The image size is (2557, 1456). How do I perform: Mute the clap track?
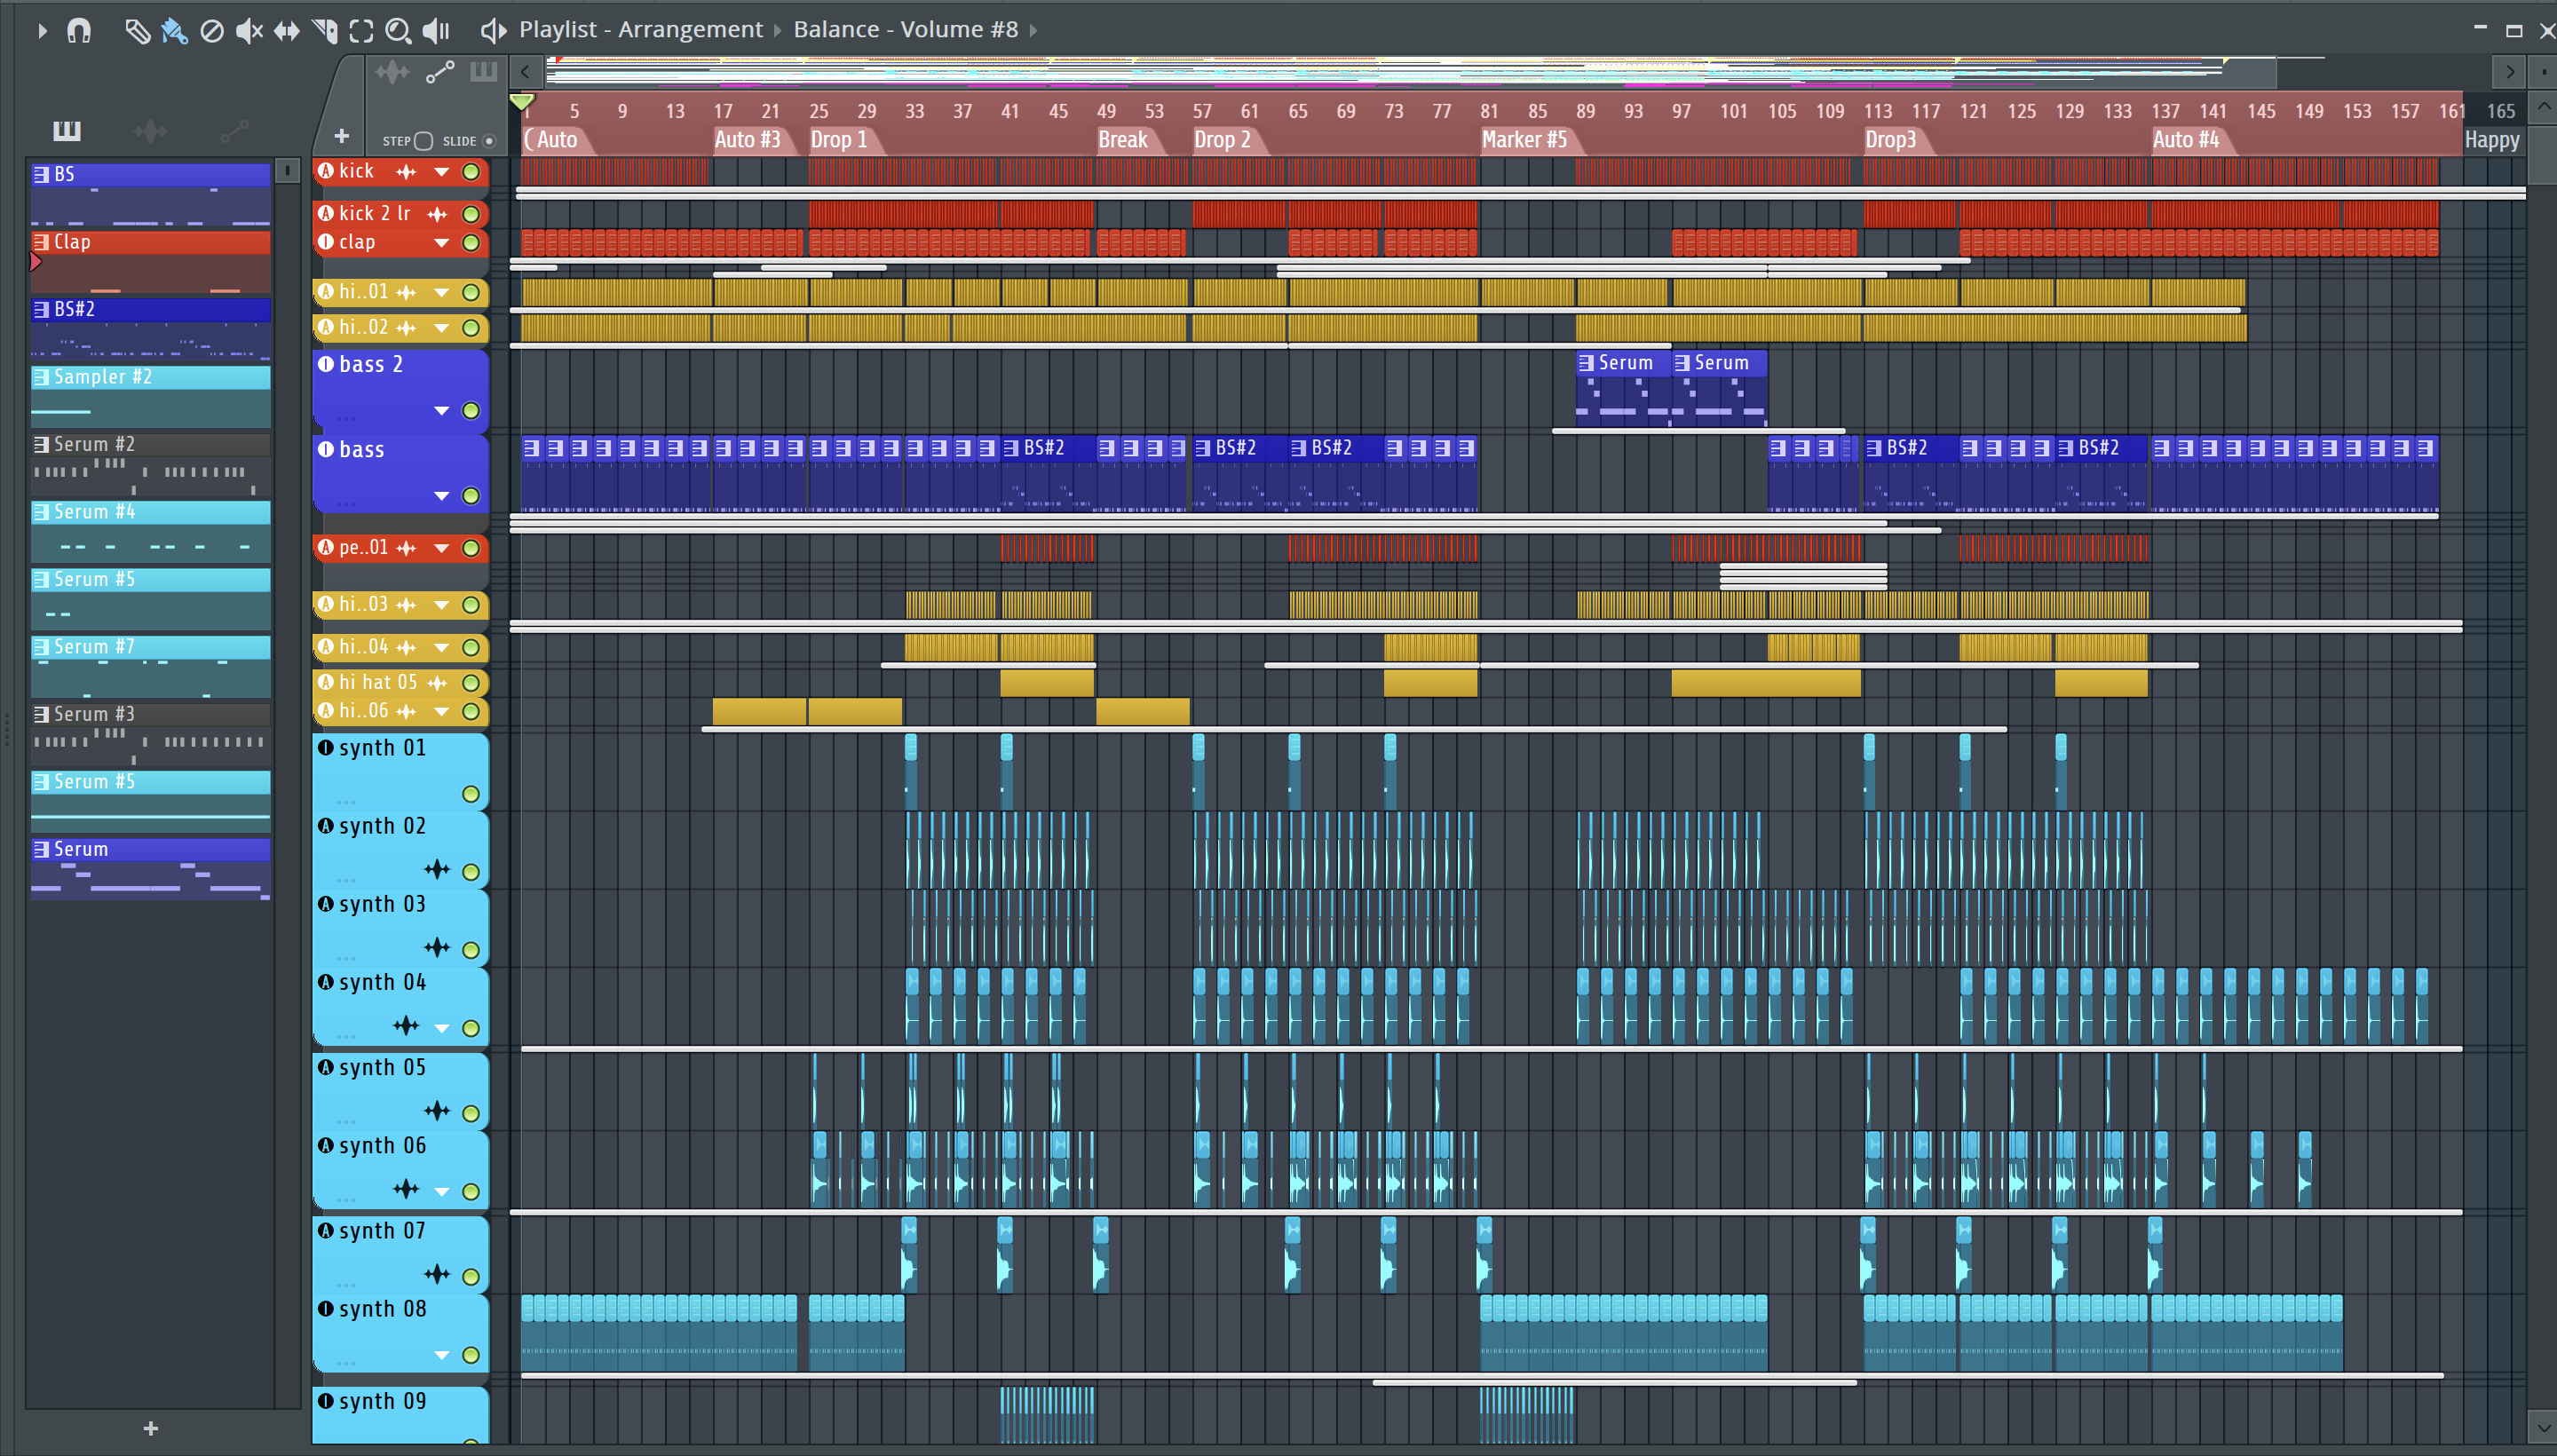tap(471, 243)
